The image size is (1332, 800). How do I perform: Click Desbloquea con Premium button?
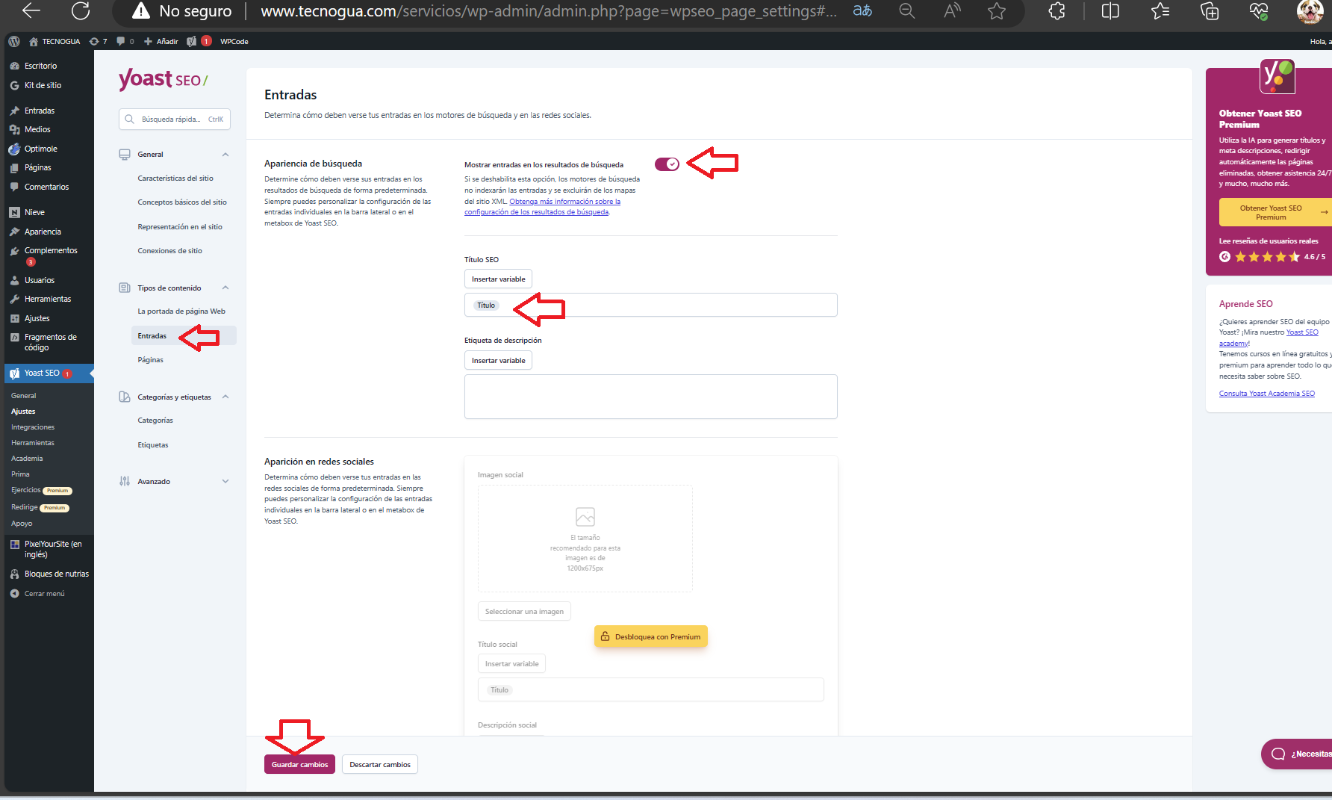(x=650, y=636)
